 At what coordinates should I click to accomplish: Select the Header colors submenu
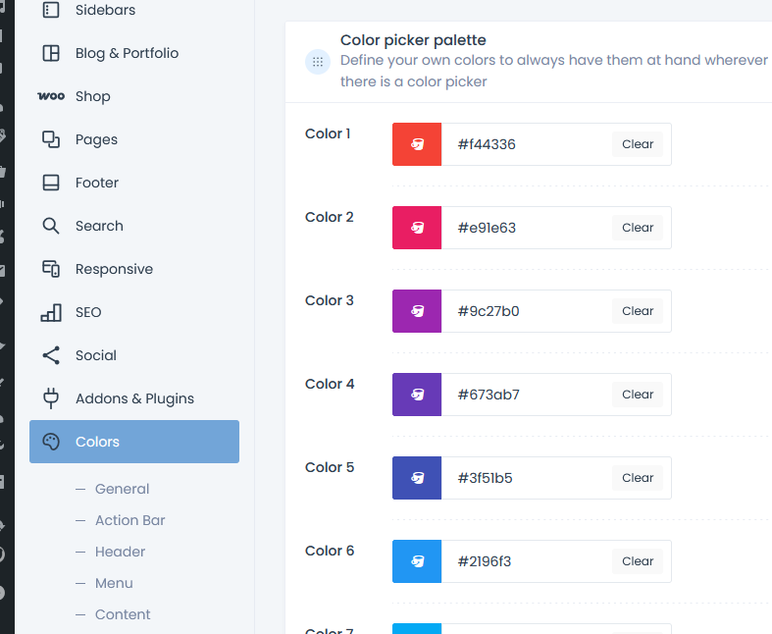(x=120, y=552)
